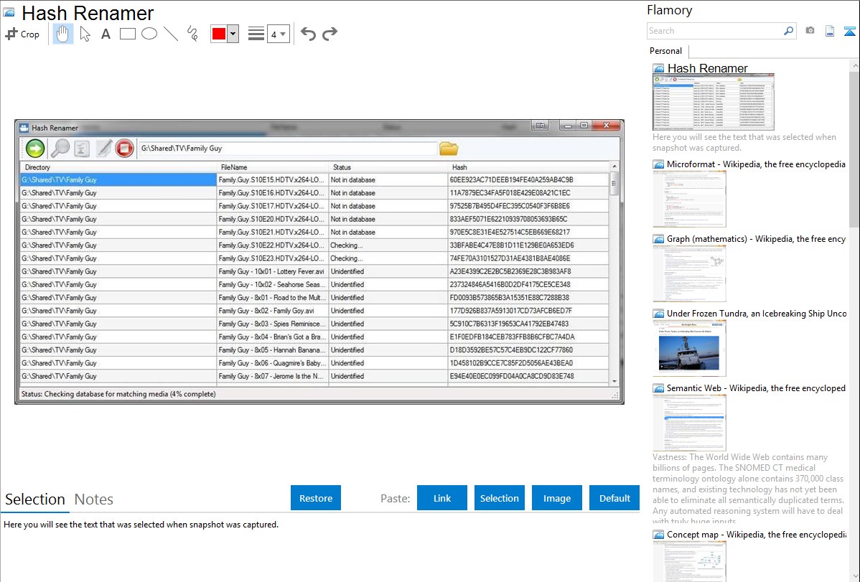The image size is (860, 582).
Task: Click the hash calculate icon in Hash Renamer
Action: click(x=82, y=148)
